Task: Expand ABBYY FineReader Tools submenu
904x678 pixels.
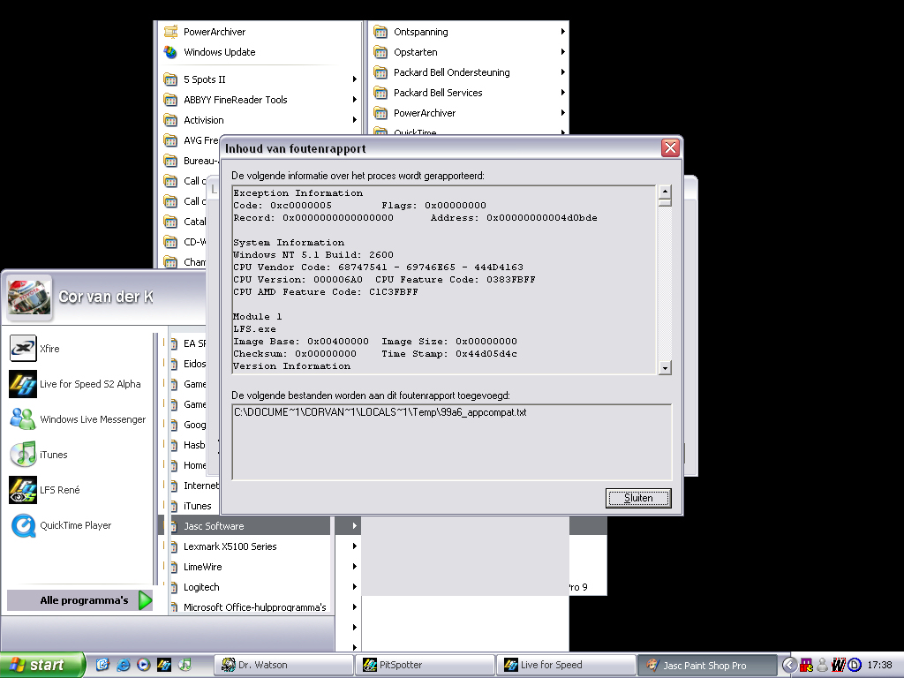Action: [260, 100]
